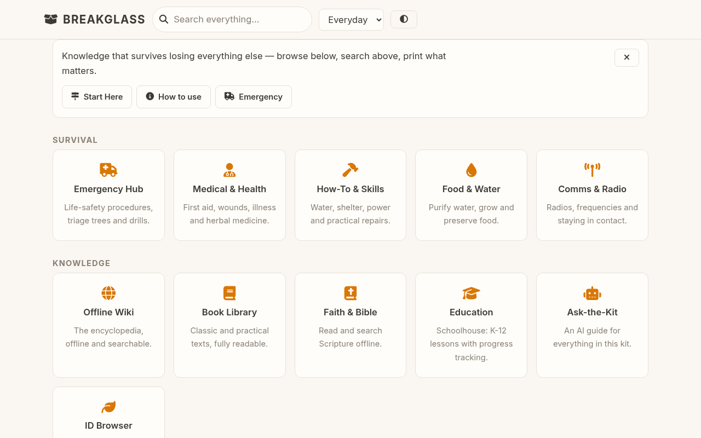Image resolution: width=701 pixels, height=438 pixels.
Task: Open the Book Library title
Action: pyautogui.click(x=229, y=312)
